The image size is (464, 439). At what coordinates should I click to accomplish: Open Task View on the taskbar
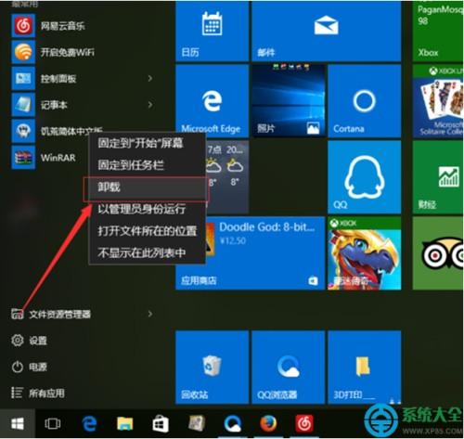tap(52, 423)
